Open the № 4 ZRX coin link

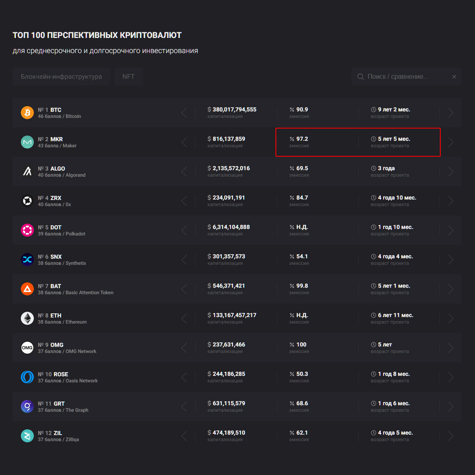coord(55,198)
